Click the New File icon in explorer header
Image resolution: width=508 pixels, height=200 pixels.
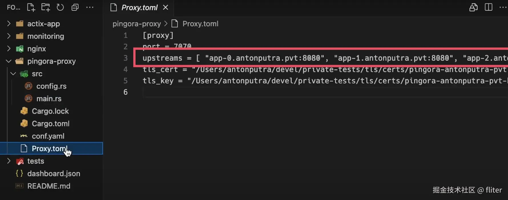point(31,7)
